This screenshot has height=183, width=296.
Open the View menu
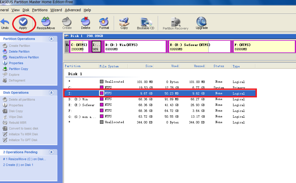(x=15, y=10)
